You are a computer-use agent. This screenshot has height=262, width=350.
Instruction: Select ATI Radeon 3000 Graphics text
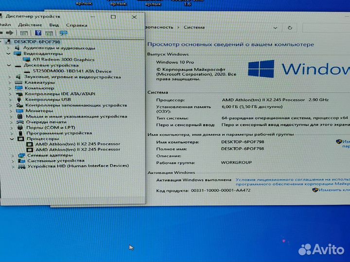pos(63,60)
